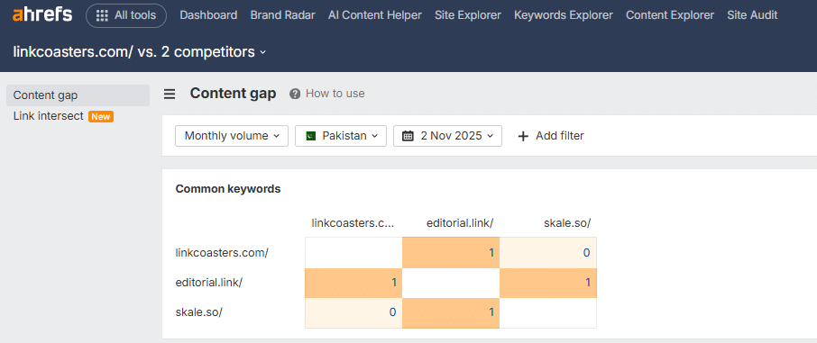Click the Pakistan flag icon

click(x=310, y=136)
